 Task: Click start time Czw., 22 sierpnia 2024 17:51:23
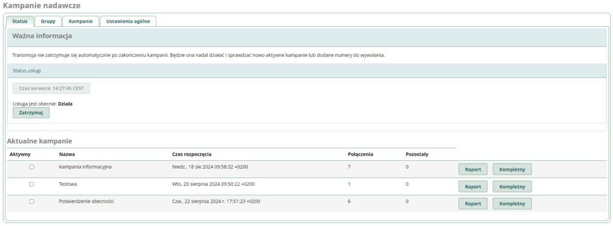[216, 201]
